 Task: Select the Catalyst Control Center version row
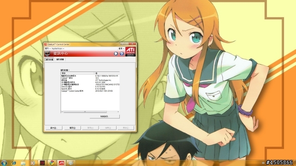[x=90, y=91]
